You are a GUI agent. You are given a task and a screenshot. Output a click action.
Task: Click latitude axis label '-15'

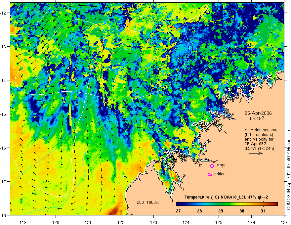click(x=3, y=114)
